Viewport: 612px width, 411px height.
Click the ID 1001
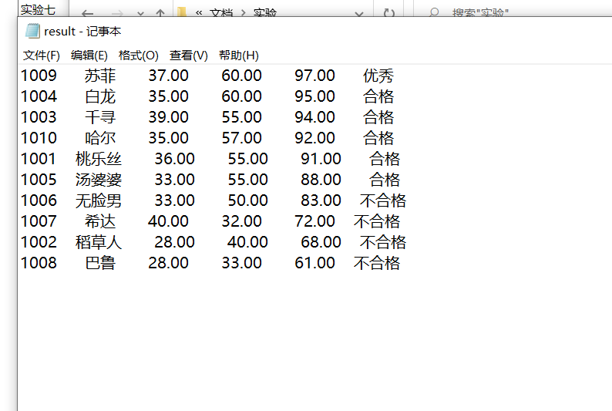coord(39,159)
